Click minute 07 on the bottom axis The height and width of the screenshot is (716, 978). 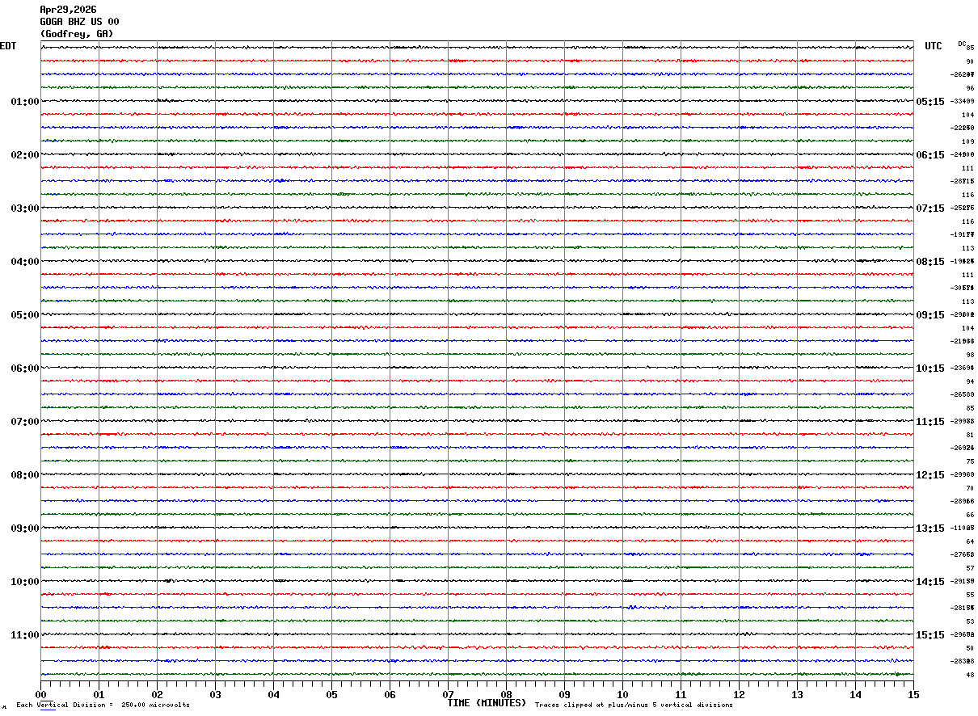coord(448,694)
